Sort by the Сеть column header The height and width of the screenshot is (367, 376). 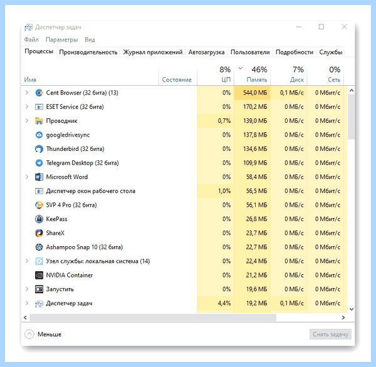325,75
